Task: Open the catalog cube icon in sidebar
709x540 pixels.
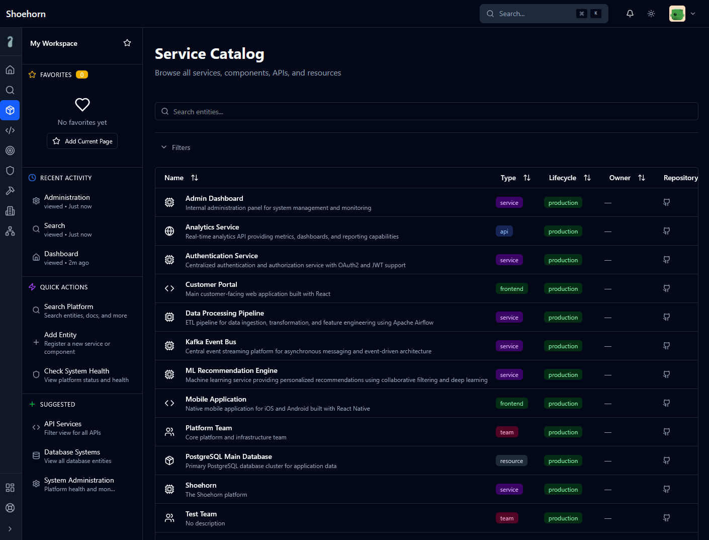Action: (10, 110)
